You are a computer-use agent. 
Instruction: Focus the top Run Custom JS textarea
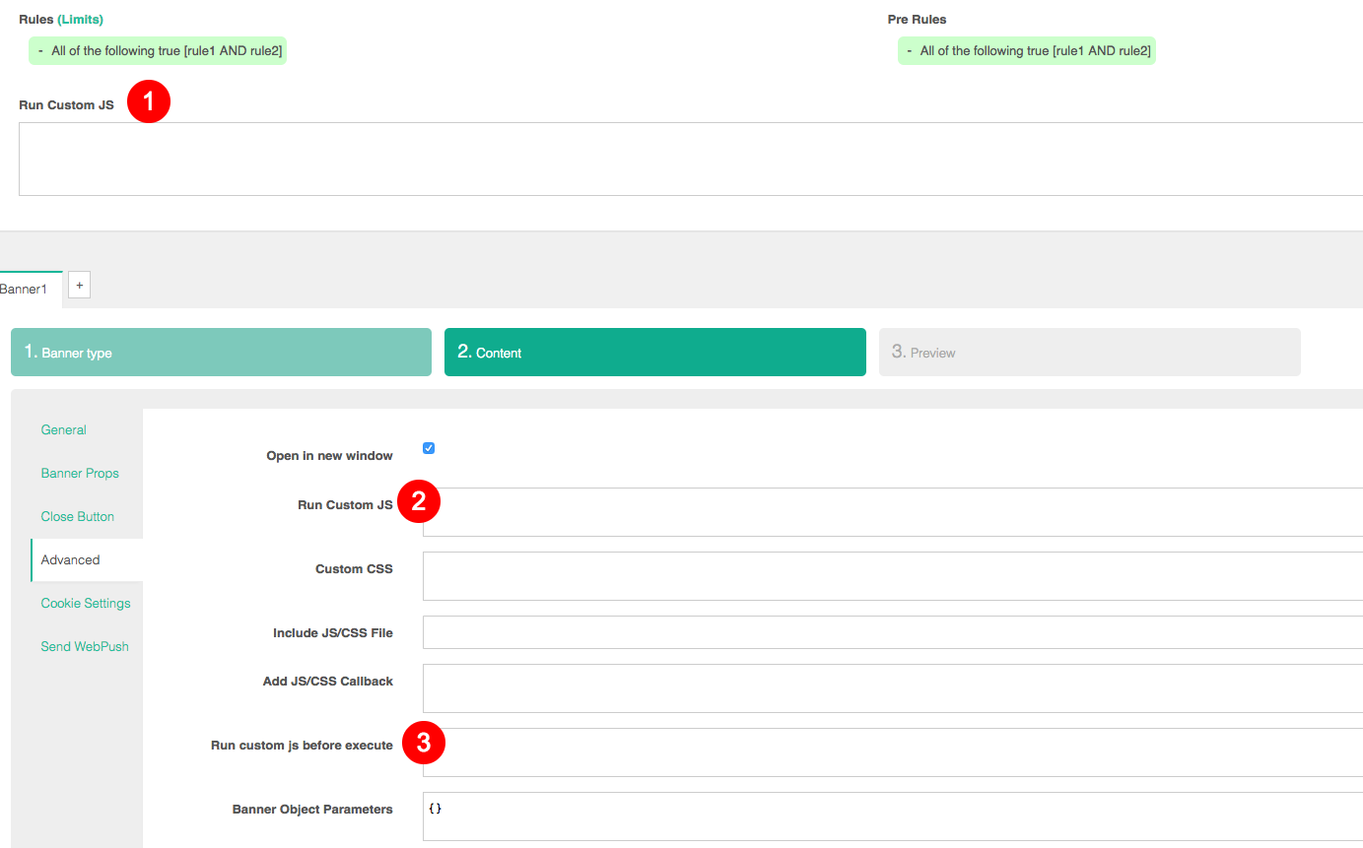[x=691, y=160]
